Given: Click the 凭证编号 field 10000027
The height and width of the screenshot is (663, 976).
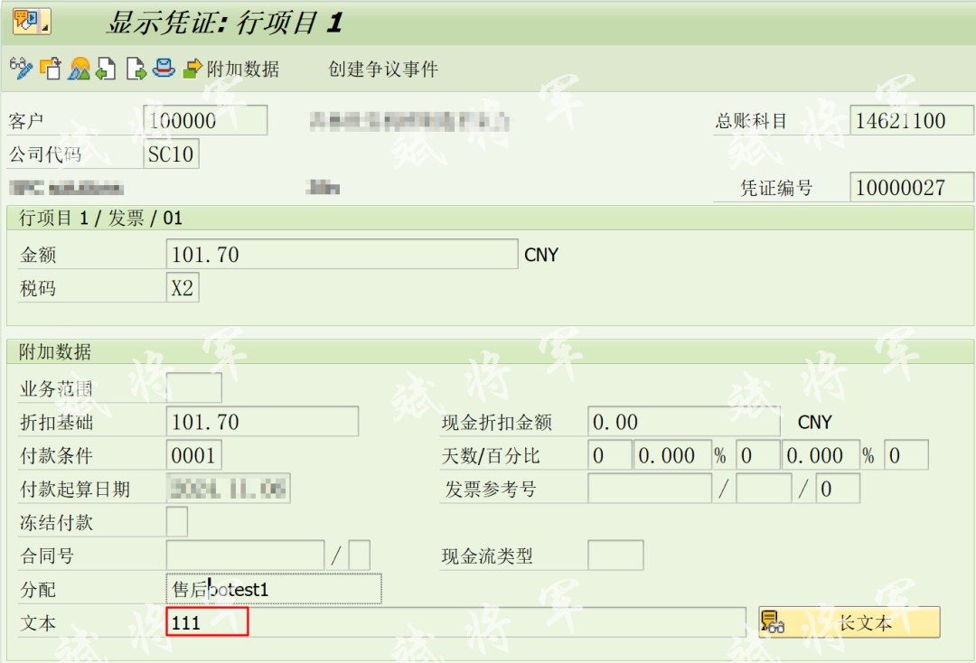Looking at the screenshot, I should (x=911, y=187).
